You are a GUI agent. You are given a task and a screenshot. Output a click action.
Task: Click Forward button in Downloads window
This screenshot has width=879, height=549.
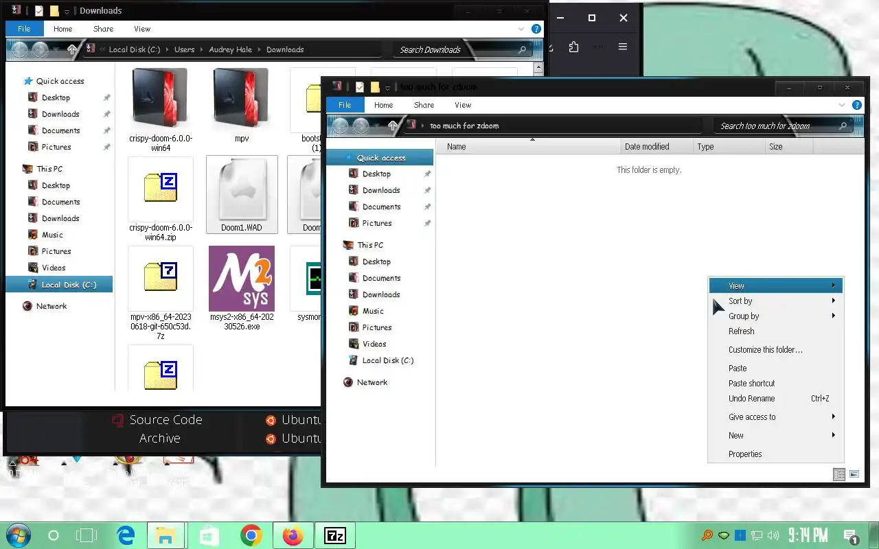[x=41, y=49]
